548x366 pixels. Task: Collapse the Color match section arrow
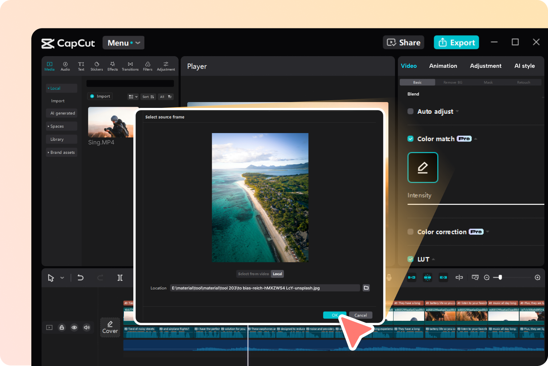[475, 139]
